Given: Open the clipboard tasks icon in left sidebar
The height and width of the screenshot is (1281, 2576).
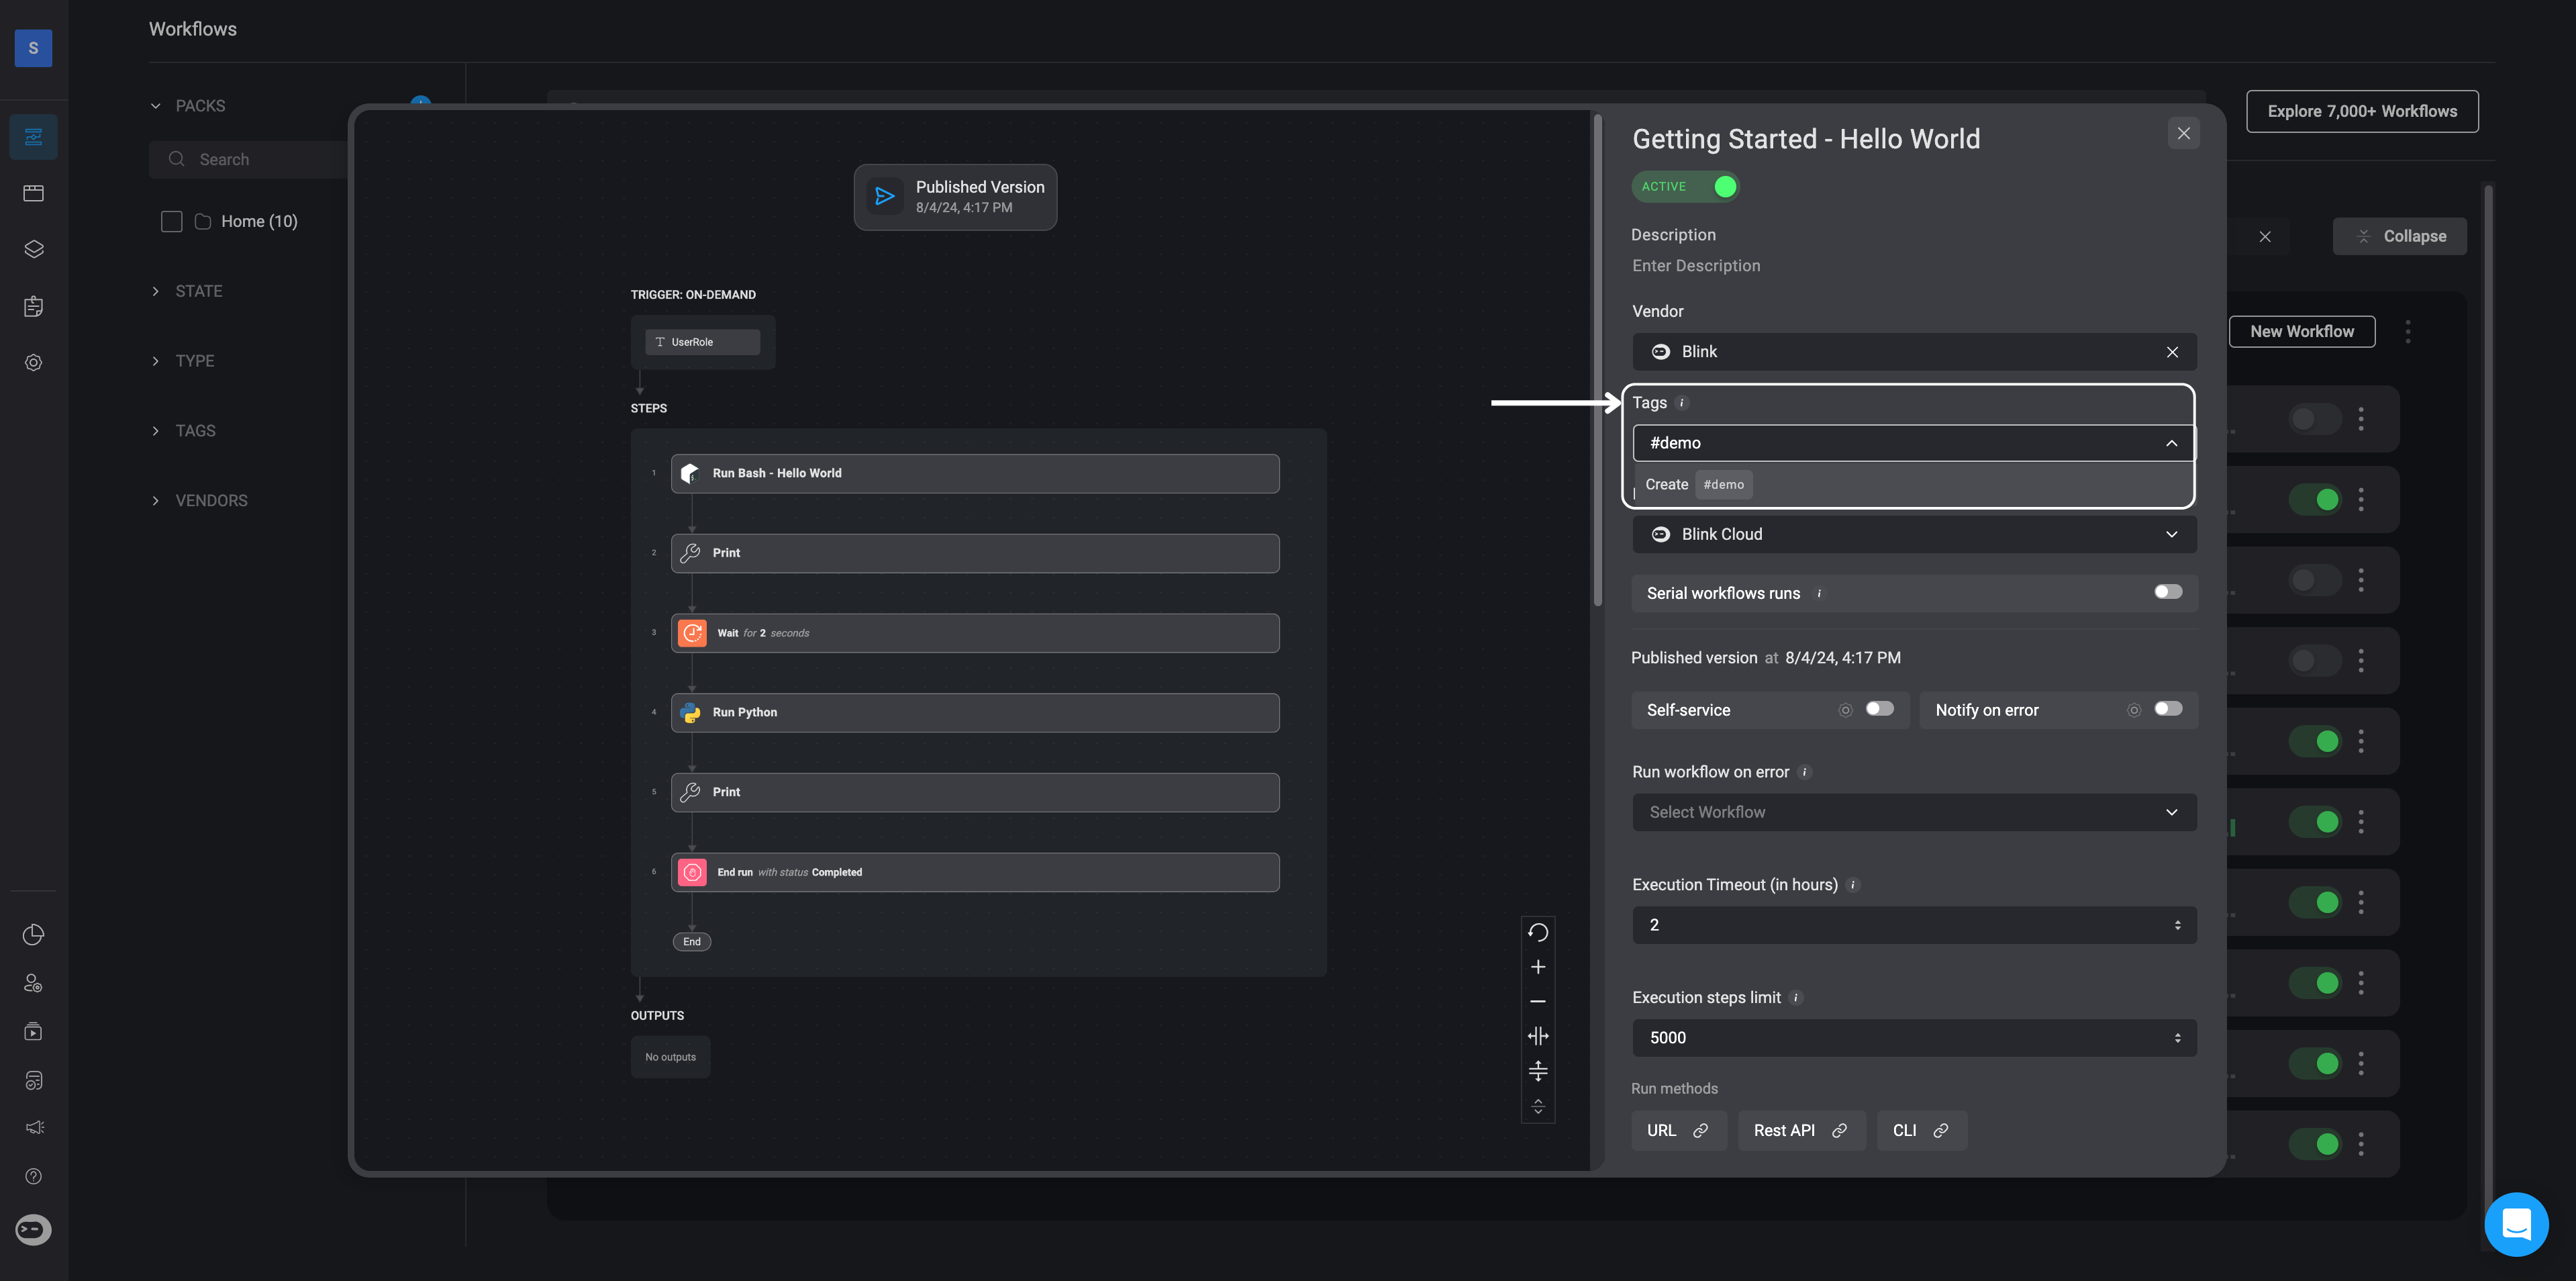Looking at the screenshot, I should point(33,306).
